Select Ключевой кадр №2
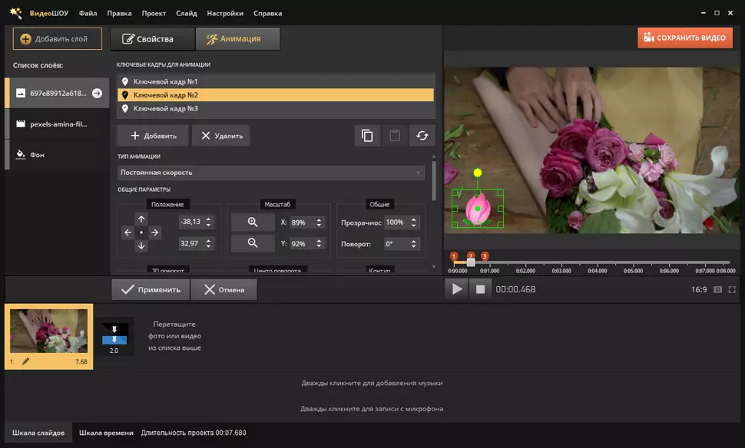This screenshot has height=448, width=745. [276, 95]
